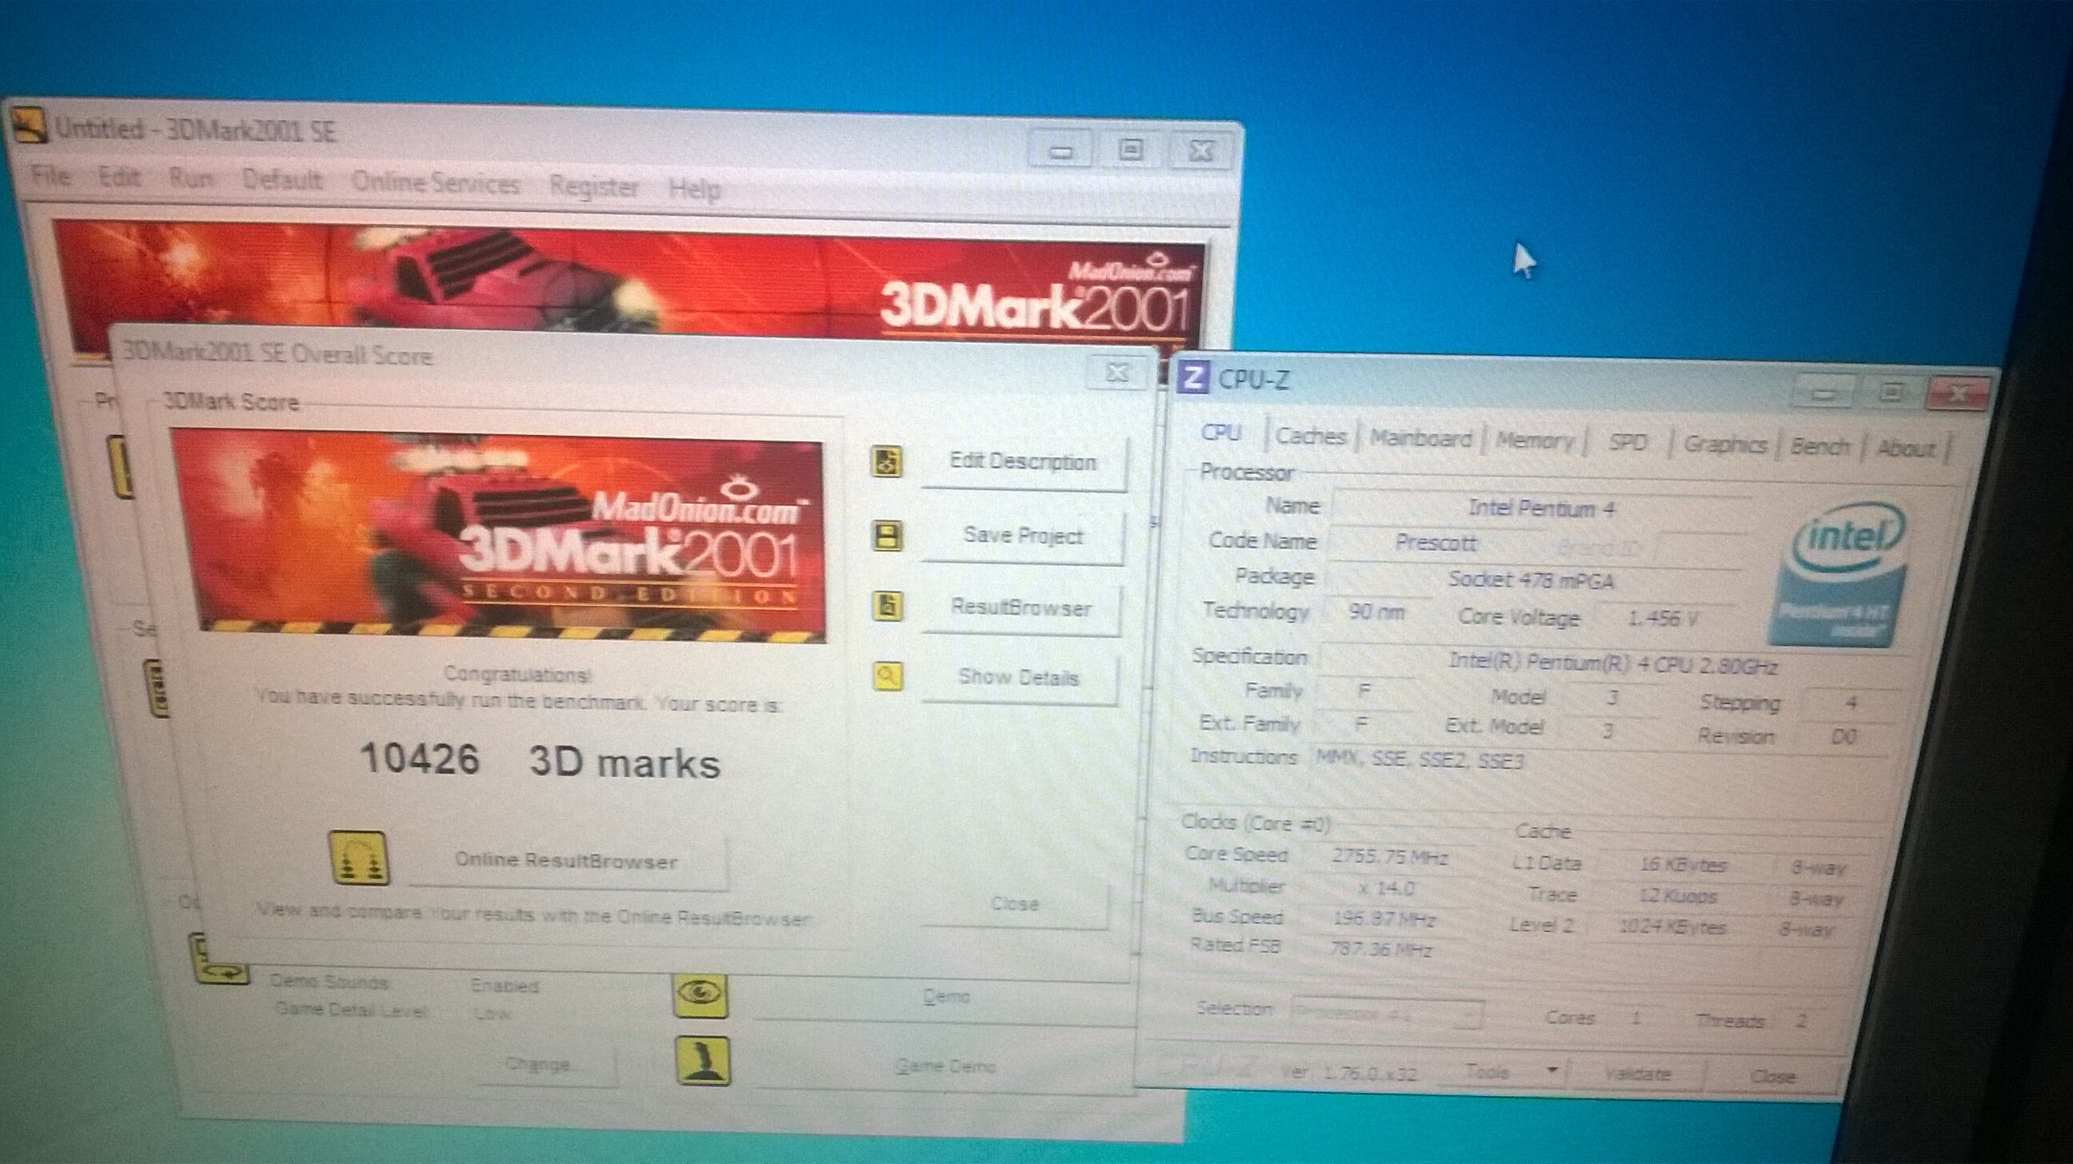
Task: Click the Demo eye icon
Action: pyautogui.click(x=700, y=995)
